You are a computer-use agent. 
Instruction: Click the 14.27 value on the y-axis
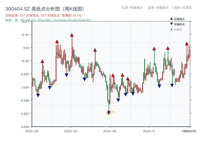[x=26, y=22]
